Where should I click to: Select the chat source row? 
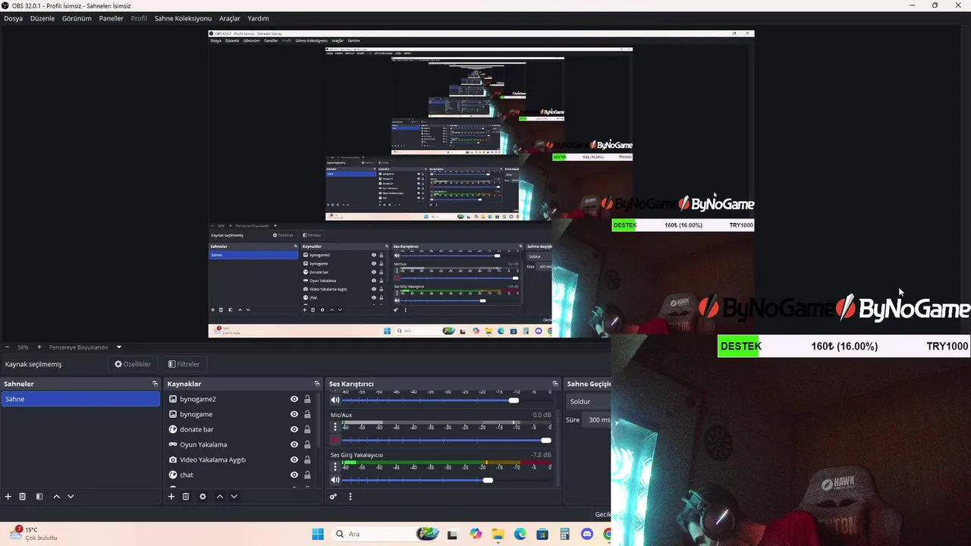[240, 475]
